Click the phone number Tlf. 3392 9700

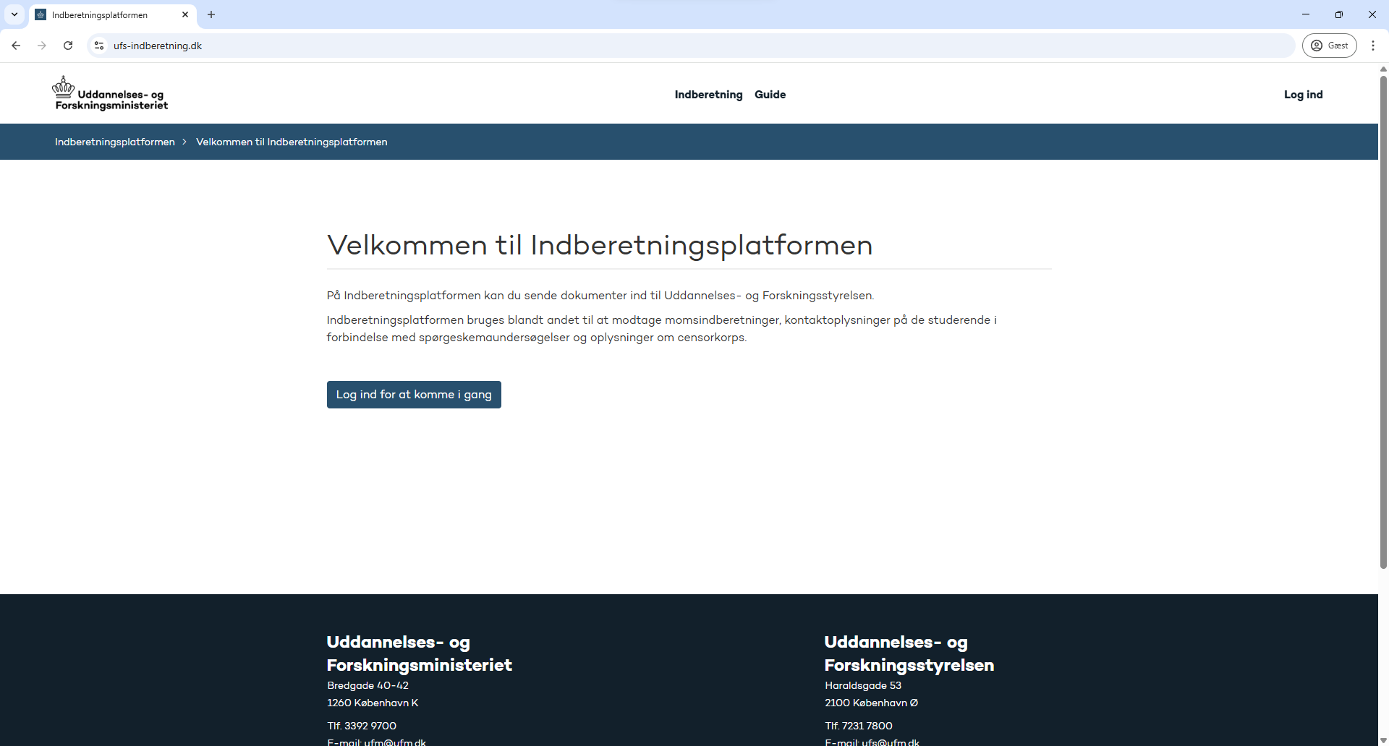pyautogui.click(x=362, y=726)
